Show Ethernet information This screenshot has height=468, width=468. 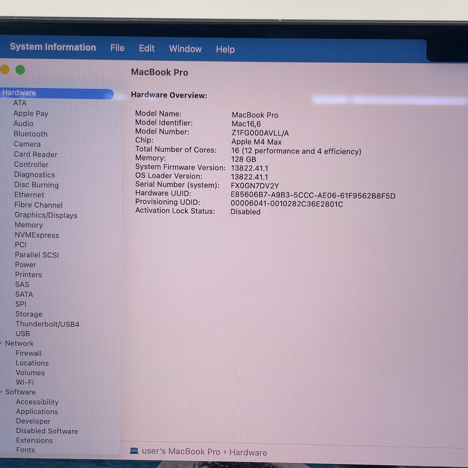tap(29, 195)
